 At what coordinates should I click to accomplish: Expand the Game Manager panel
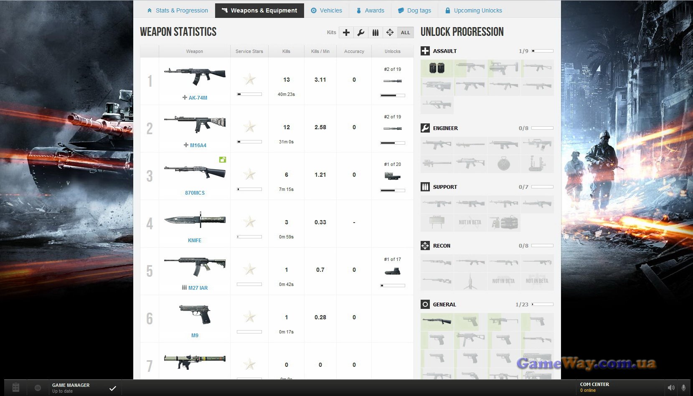pyautogui.click(x=71, y=388)
